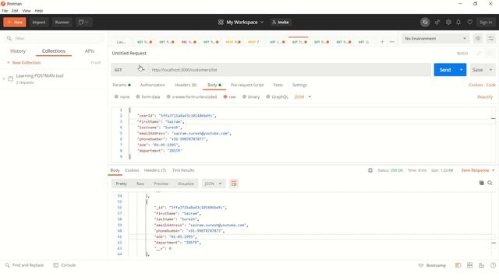Screen dimensions: 499x280
Task: Select the binary body type
Action: pos(244,96)
